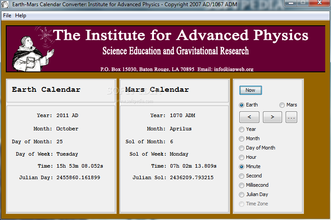Click the monk figure in the banner
The width and height of the screenshot is (331, 220).
33,54
